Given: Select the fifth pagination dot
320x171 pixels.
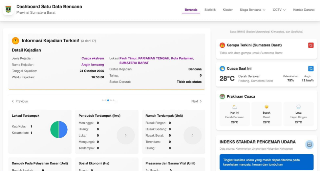Looking at the screenshot, I should point(114,100).
